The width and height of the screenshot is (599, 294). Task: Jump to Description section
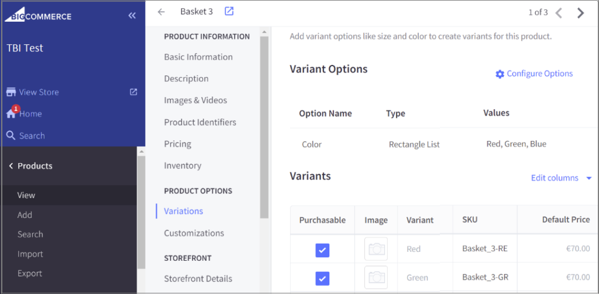(x=187, y=79)
